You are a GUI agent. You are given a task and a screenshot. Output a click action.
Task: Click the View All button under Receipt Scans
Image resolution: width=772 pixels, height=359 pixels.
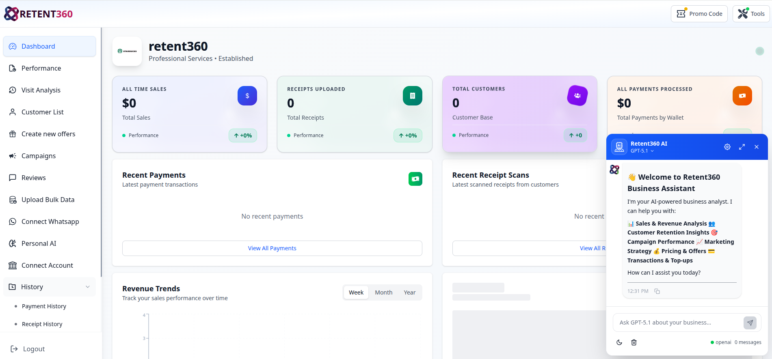click(x=529, y=248)
